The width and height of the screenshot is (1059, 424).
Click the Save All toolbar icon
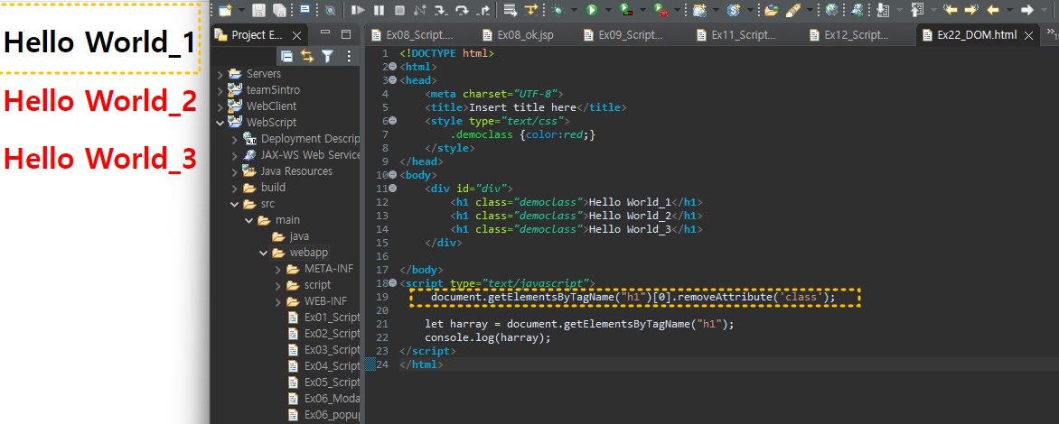pos(279,10)
